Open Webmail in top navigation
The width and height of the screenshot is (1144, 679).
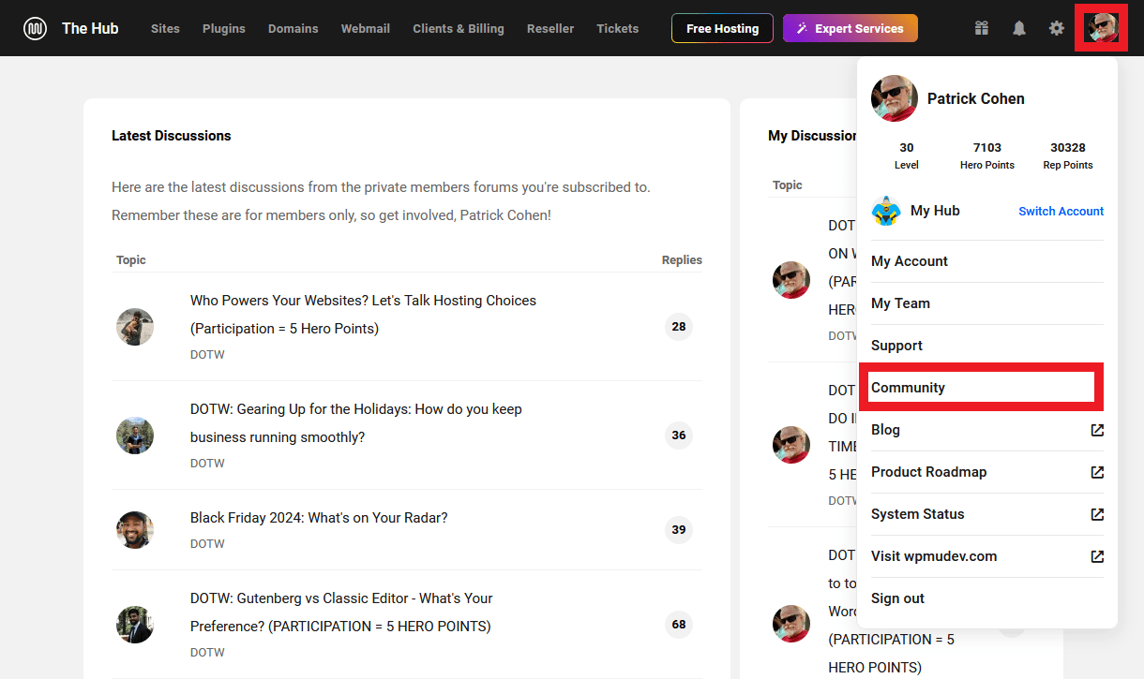(x=366, y=28)
